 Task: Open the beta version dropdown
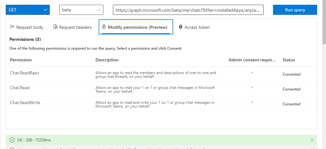tap(81, 10)
